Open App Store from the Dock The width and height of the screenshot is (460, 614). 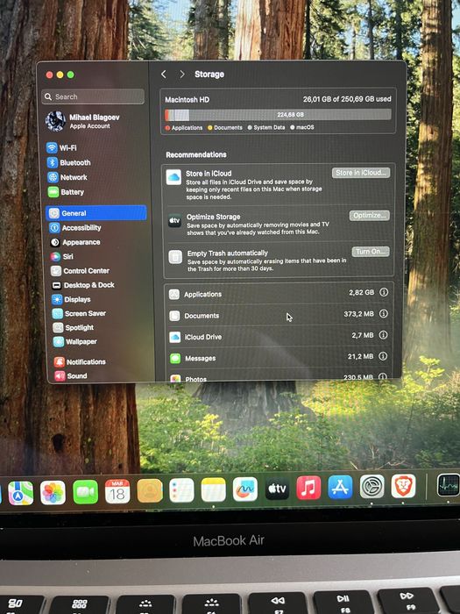(x=340, y=487)
